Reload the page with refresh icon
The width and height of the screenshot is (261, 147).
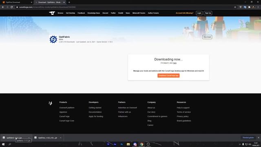point(12,7)
